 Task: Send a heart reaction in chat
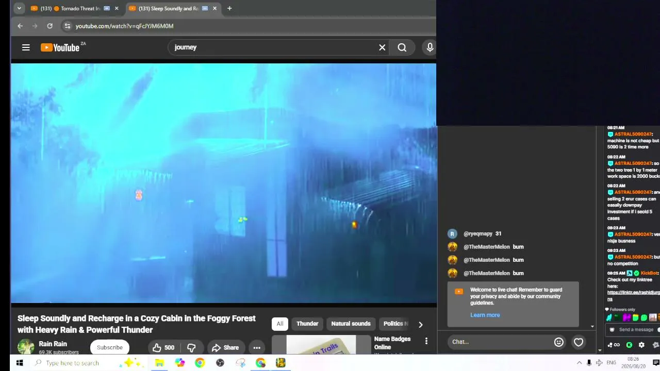[x=579, y=342]
